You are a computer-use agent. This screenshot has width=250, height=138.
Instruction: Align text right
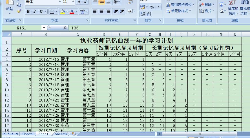pos(108,11)
